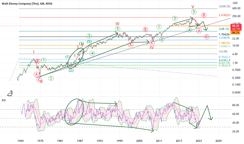Click 80.00 on the RSI axis

click(236, 105)
